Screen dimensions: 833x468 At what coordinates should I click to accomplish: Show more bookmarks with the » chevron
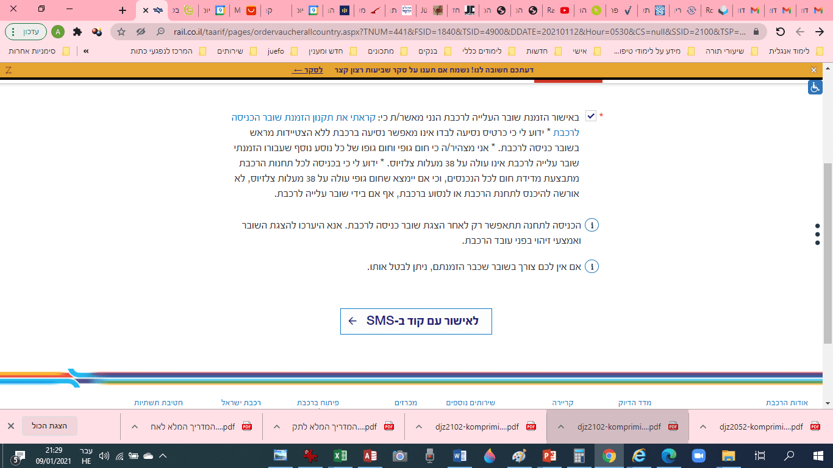point(86,51)
